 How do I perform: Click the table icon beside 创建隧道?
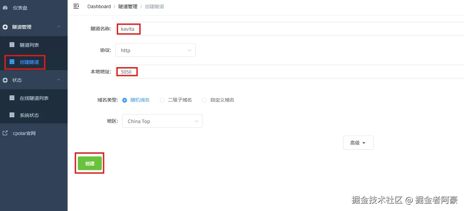pos(12,62)
